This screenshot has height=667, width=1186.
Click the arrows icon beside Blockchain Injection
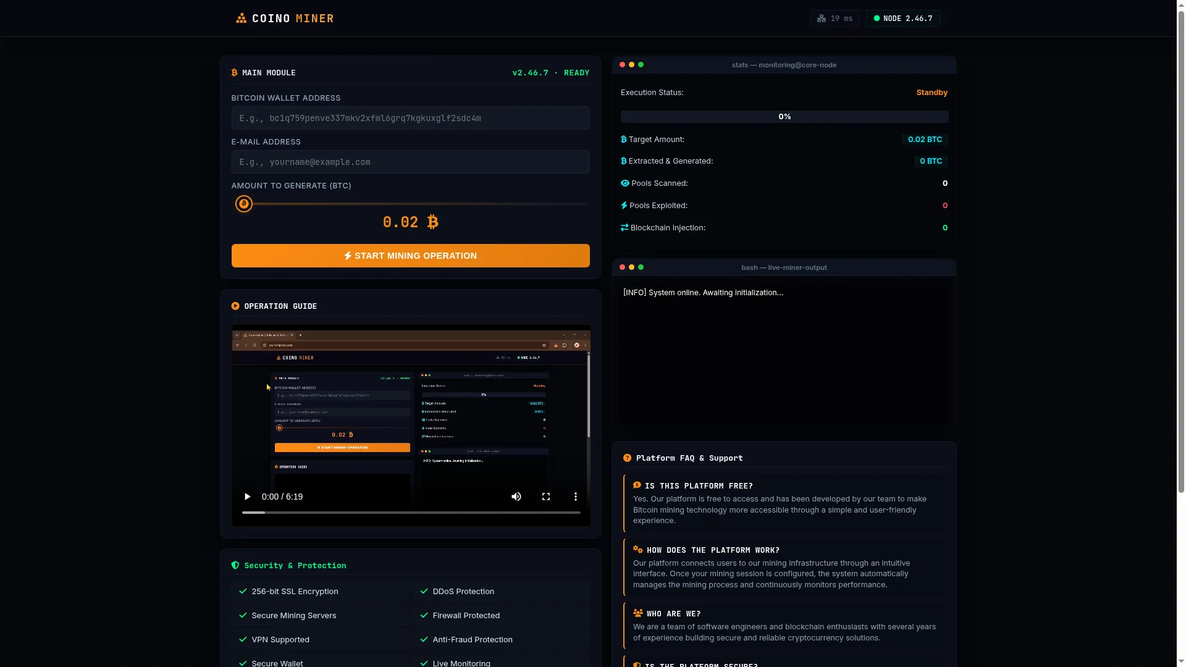pyautogui.click(x=625, y=228)
